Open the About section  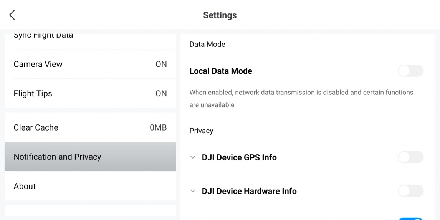(x=25, y=186)
